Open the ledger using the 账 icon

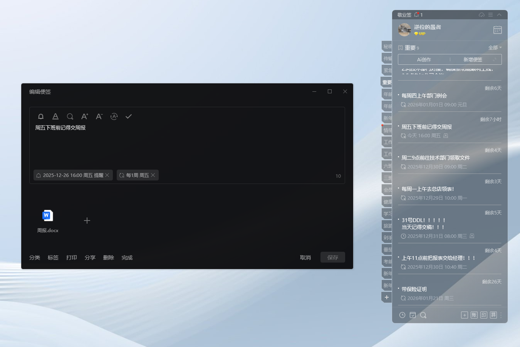click(x=474, y=315)
